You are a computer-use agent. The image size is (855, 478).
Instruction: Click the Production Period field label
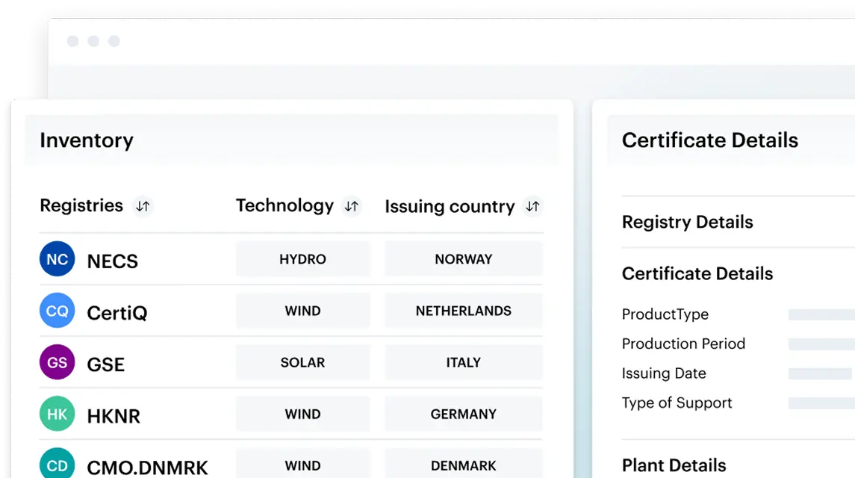coord(683,344)
